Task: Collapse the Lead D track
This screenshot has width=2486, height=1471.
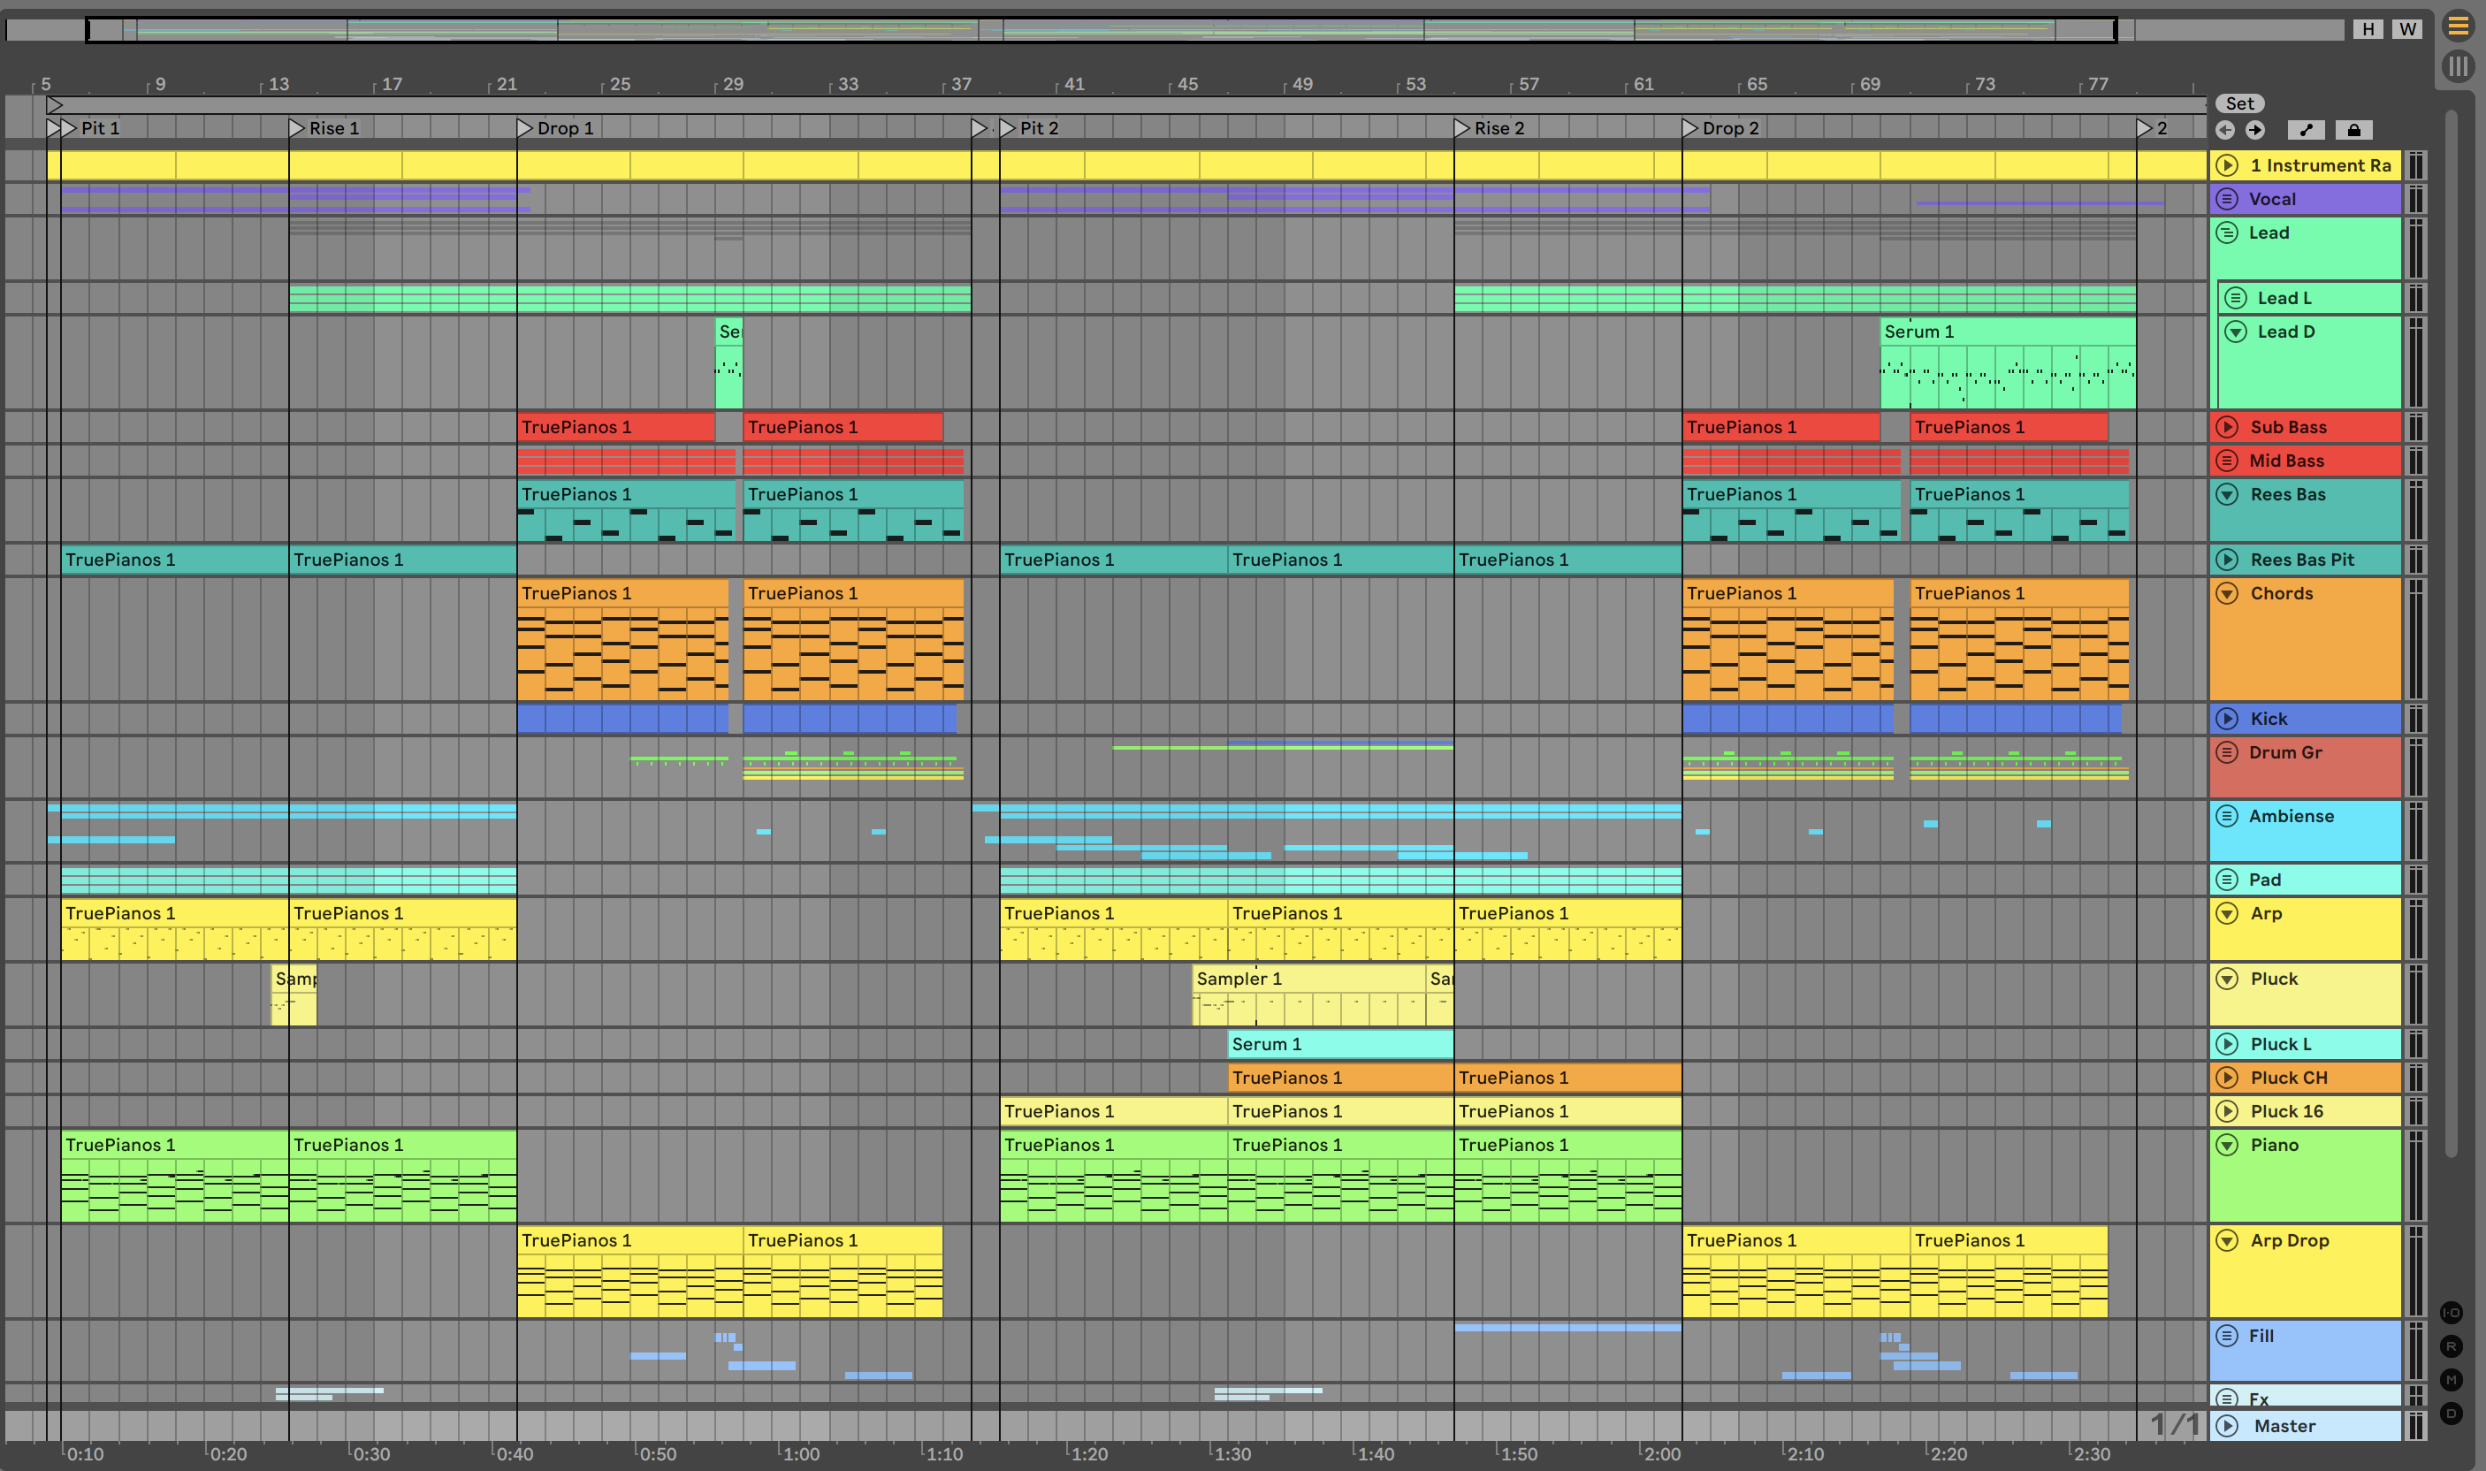Action: [2235, 332]
